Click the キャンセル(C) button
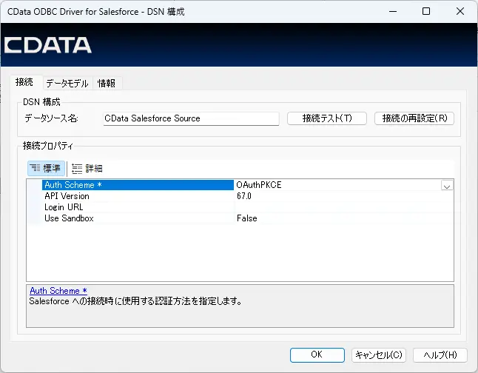 379,355
